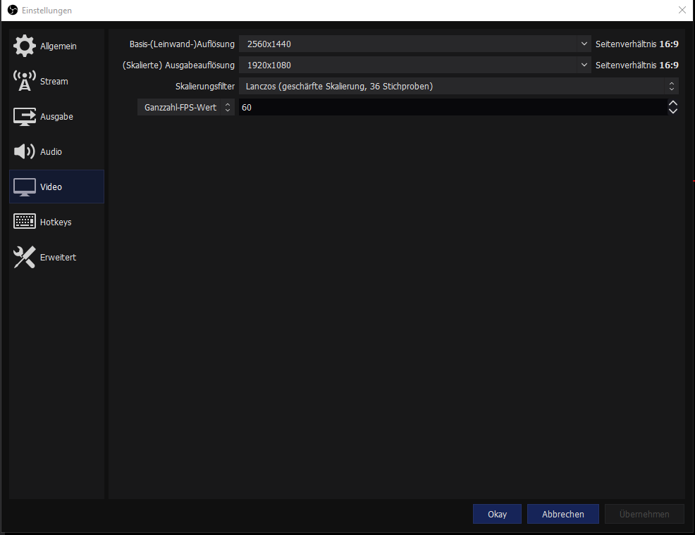This screenshot has width=695, height=535.
Task: Open the Ausgabe monitor icon in sidebar
Action: pos(24,116)
